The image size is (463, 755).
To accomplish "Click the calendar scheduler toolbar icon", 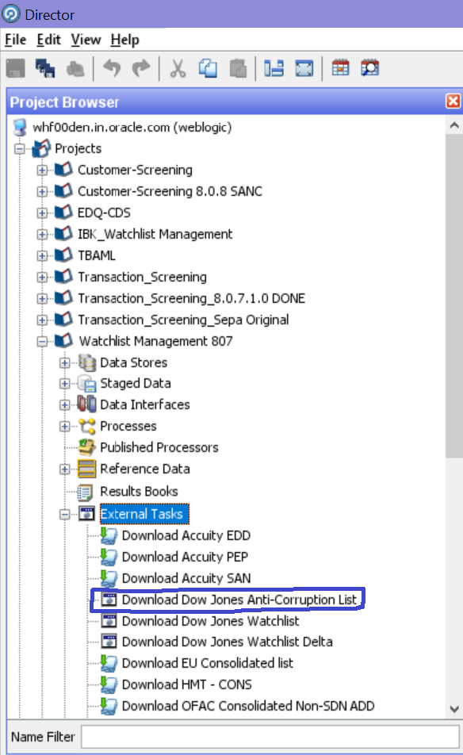I will 341,68.
